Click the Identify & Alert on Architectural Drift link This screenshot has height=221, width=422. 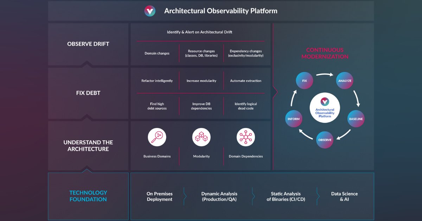point(200,32)
